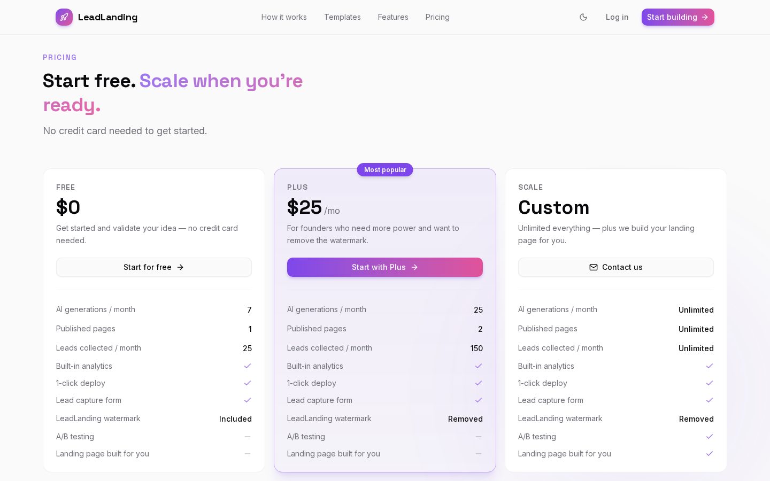
Task: Click the Plus plan A/B testing dash icon
Action: pos(479,437)
